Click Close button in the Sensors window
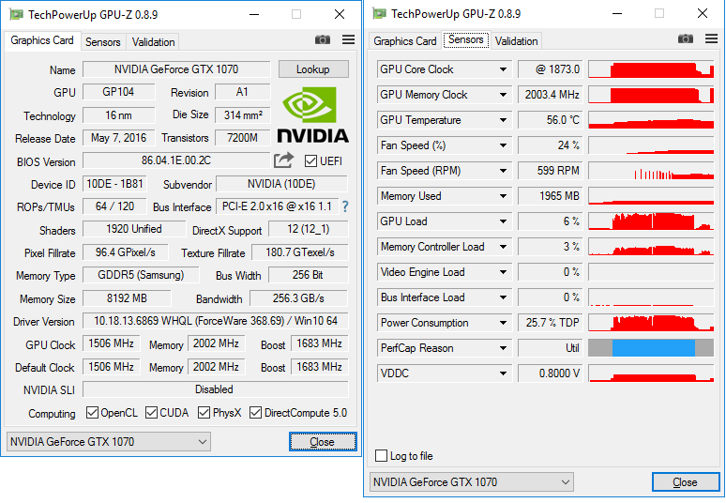The width and height of the screenshot is (726, 503). click(685, 482)
